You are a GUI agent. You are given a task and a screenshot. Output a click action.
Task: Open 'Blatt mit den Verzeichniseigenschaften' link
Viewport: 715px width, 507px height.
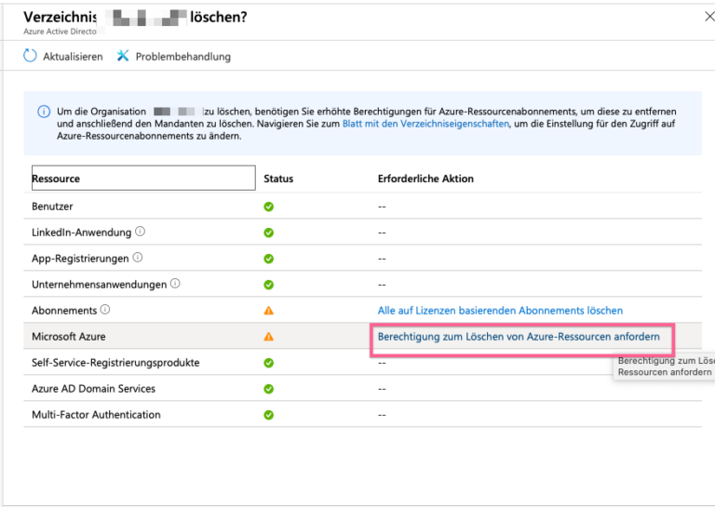point(425,124)
